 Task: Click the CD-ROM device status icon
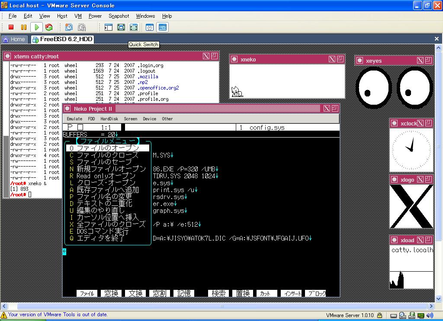click(403, 315)
